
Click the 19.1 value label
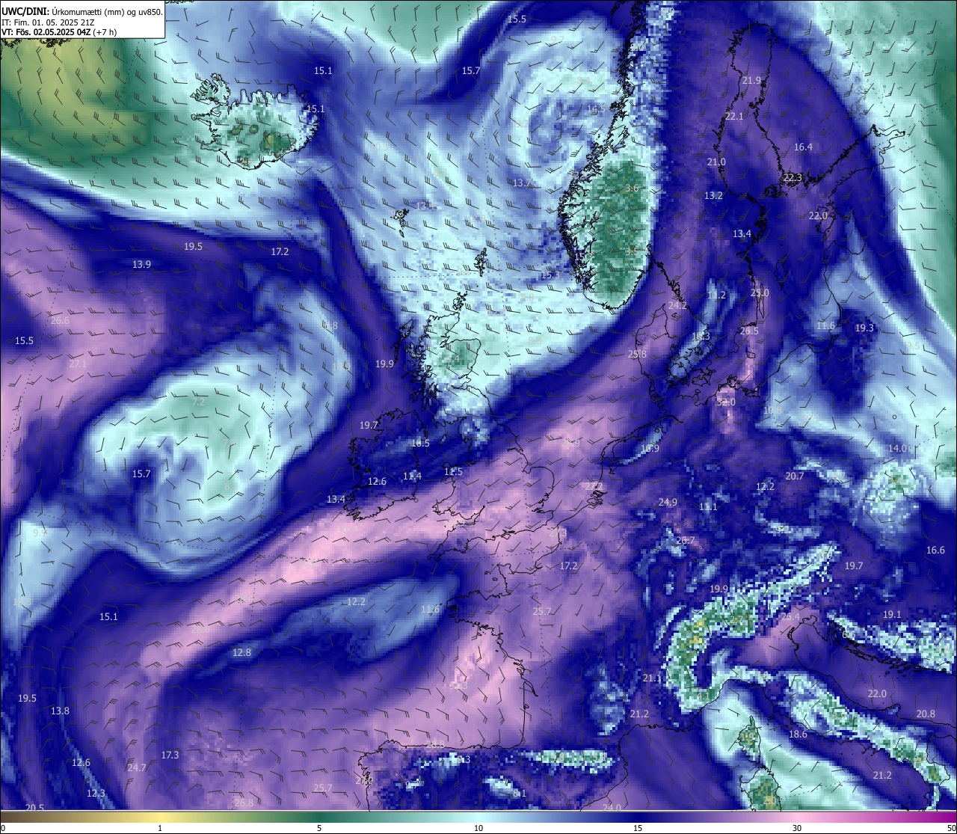[892, 614]
